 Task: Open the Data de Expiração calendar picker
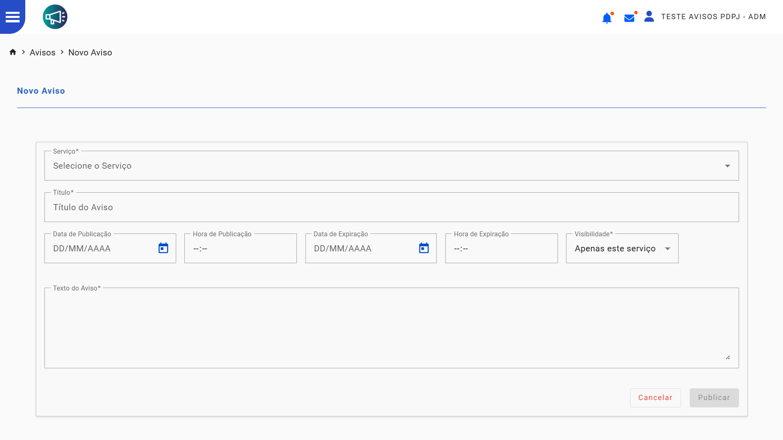(424, 248)
